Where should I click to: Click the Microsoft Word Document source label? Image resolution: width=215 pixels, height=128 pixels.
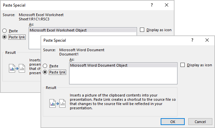82,50
